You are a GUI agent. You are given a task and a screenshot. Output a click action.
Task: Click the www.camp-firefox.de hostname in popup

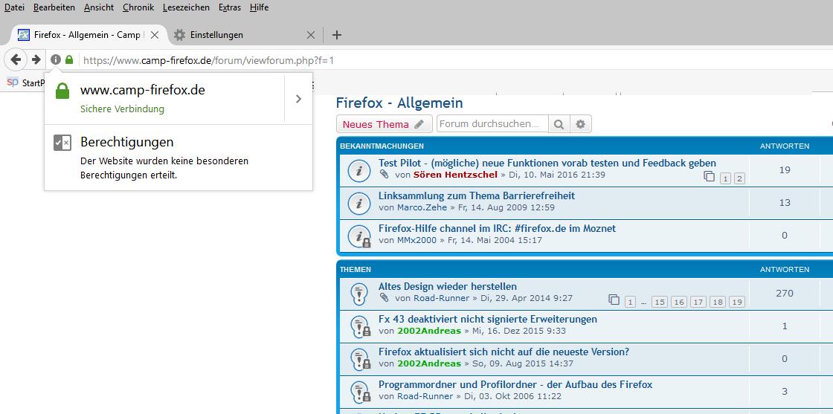coord(142,90)
